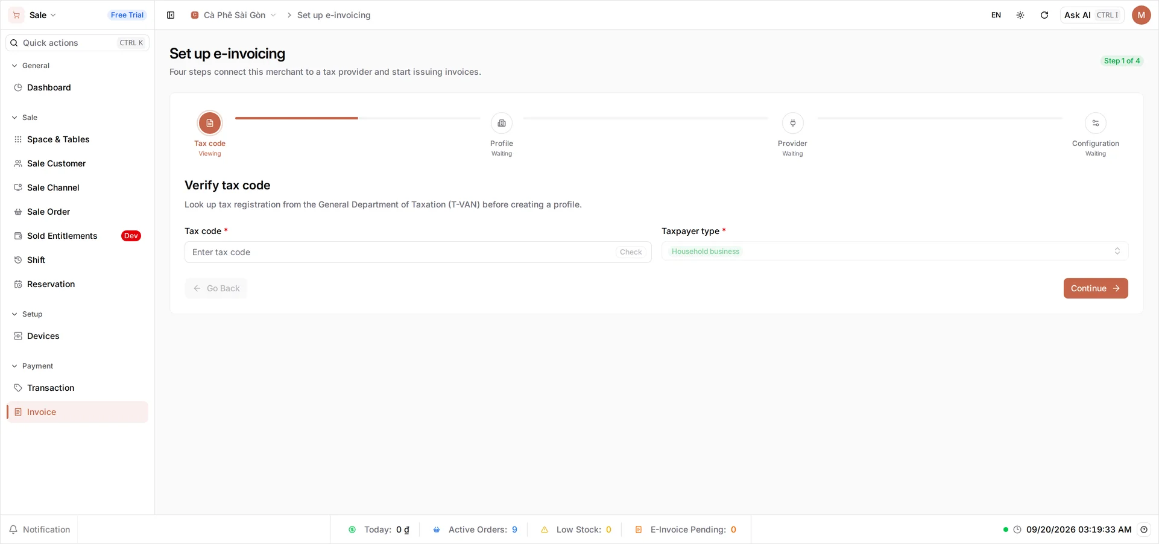1159x544 pixels.
Task: Select Invoice in the sidebar
Action: pos(77,412)
